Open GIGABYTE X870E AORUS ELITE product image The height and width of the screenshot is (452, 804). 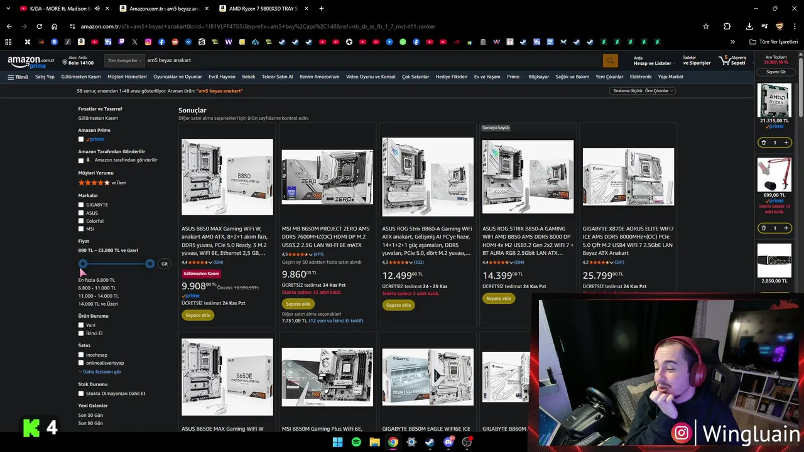coord(628,177)
